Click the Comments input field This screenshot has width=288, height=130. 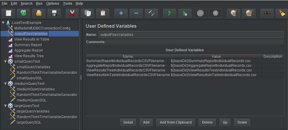194,42
